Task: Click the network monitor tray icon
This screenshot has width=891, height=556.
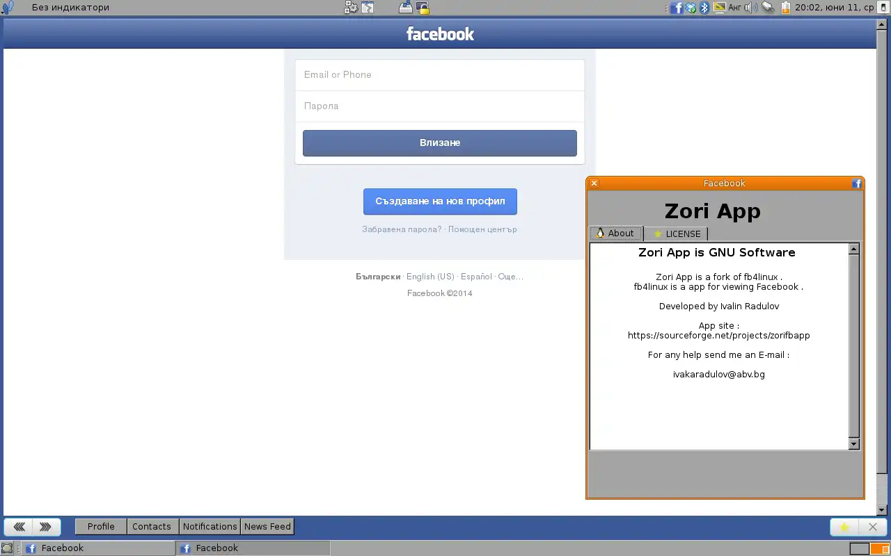Action: point(720,8)
